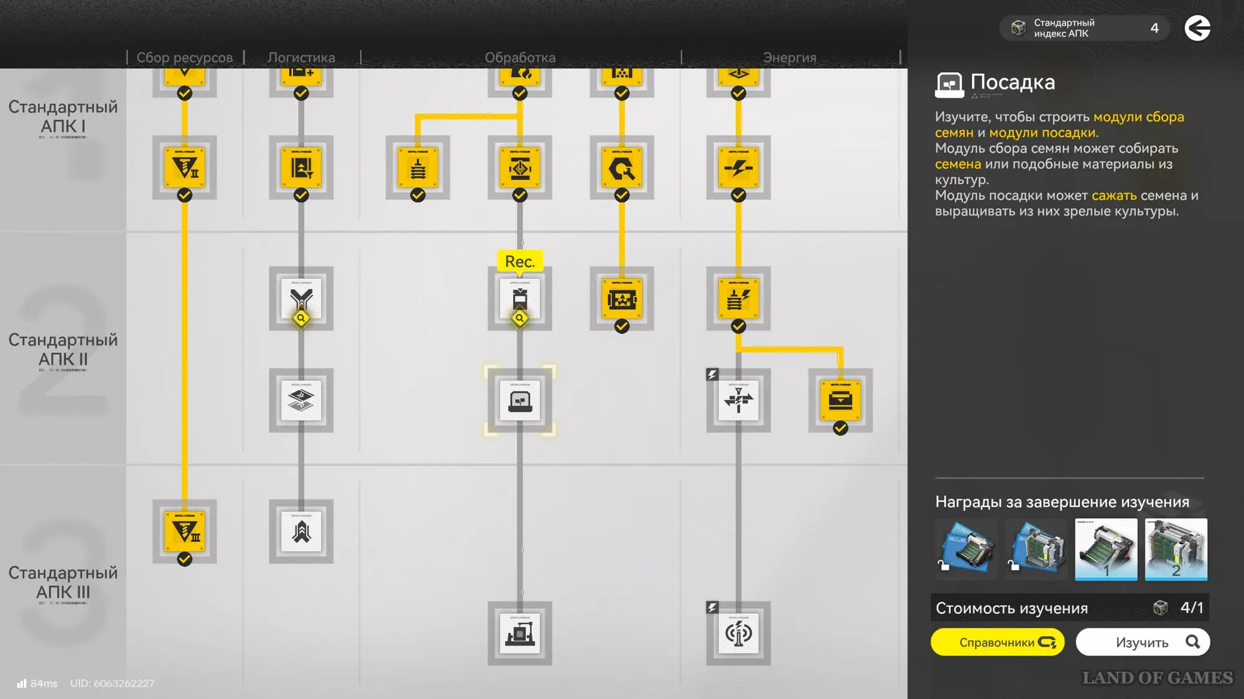Select the drill tier II node
1244x699 pixels.
[185, 168]
